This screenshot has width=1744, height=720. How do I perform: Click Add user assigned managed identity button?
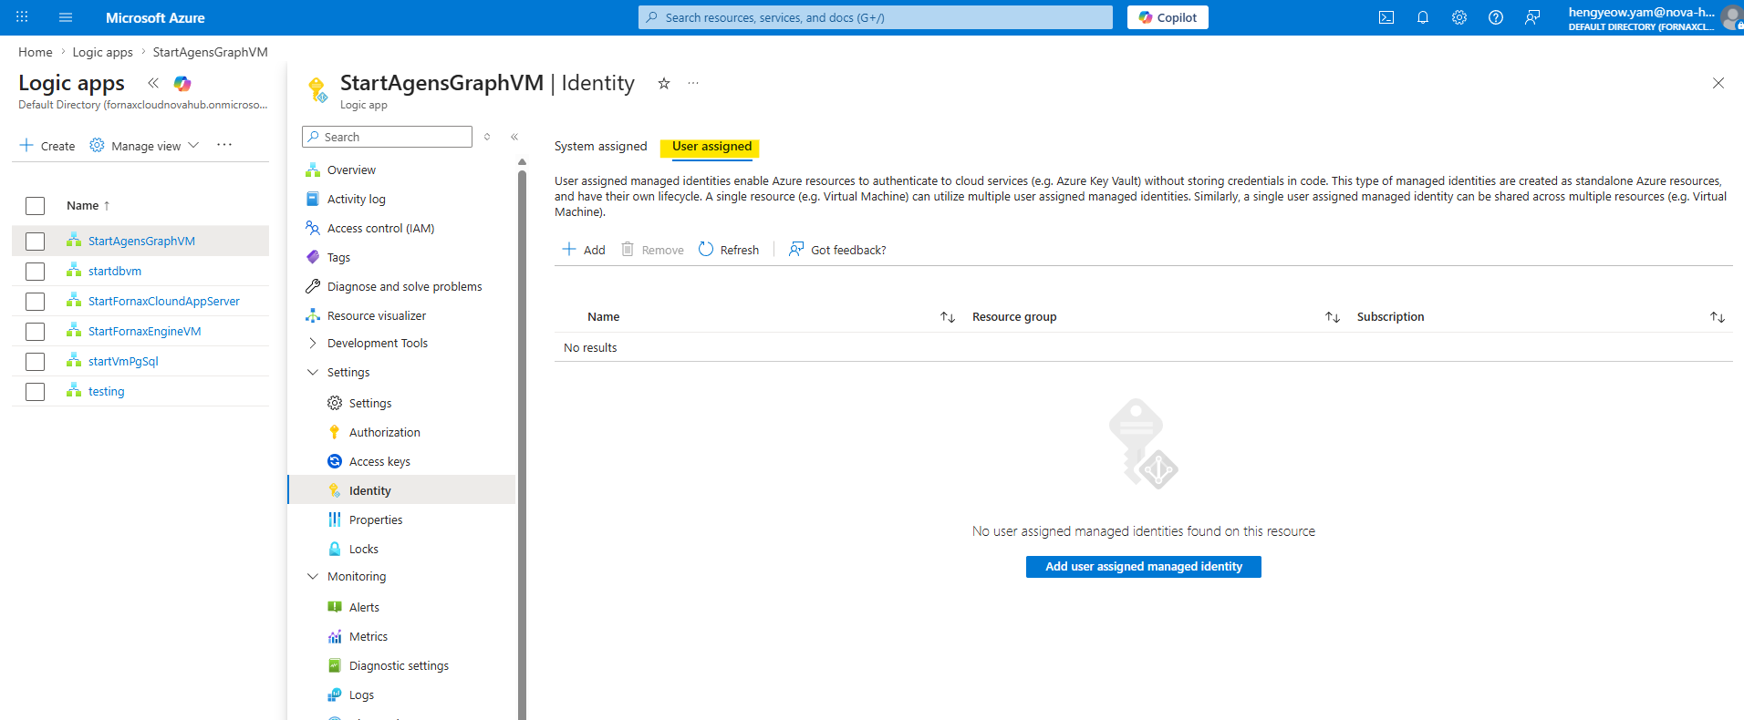pos(1144,567)
